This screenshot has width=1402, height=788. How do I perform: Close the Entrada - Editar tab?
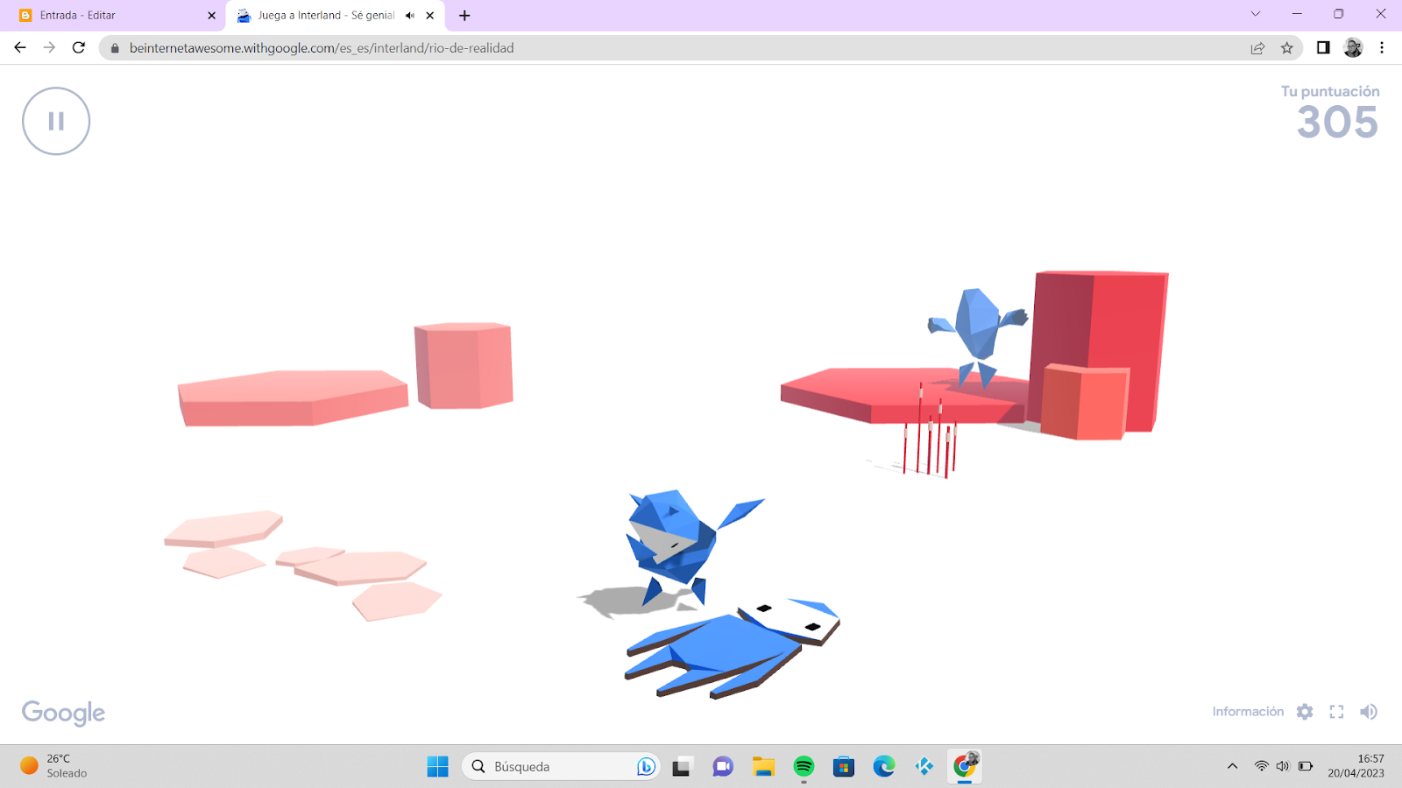211,15
